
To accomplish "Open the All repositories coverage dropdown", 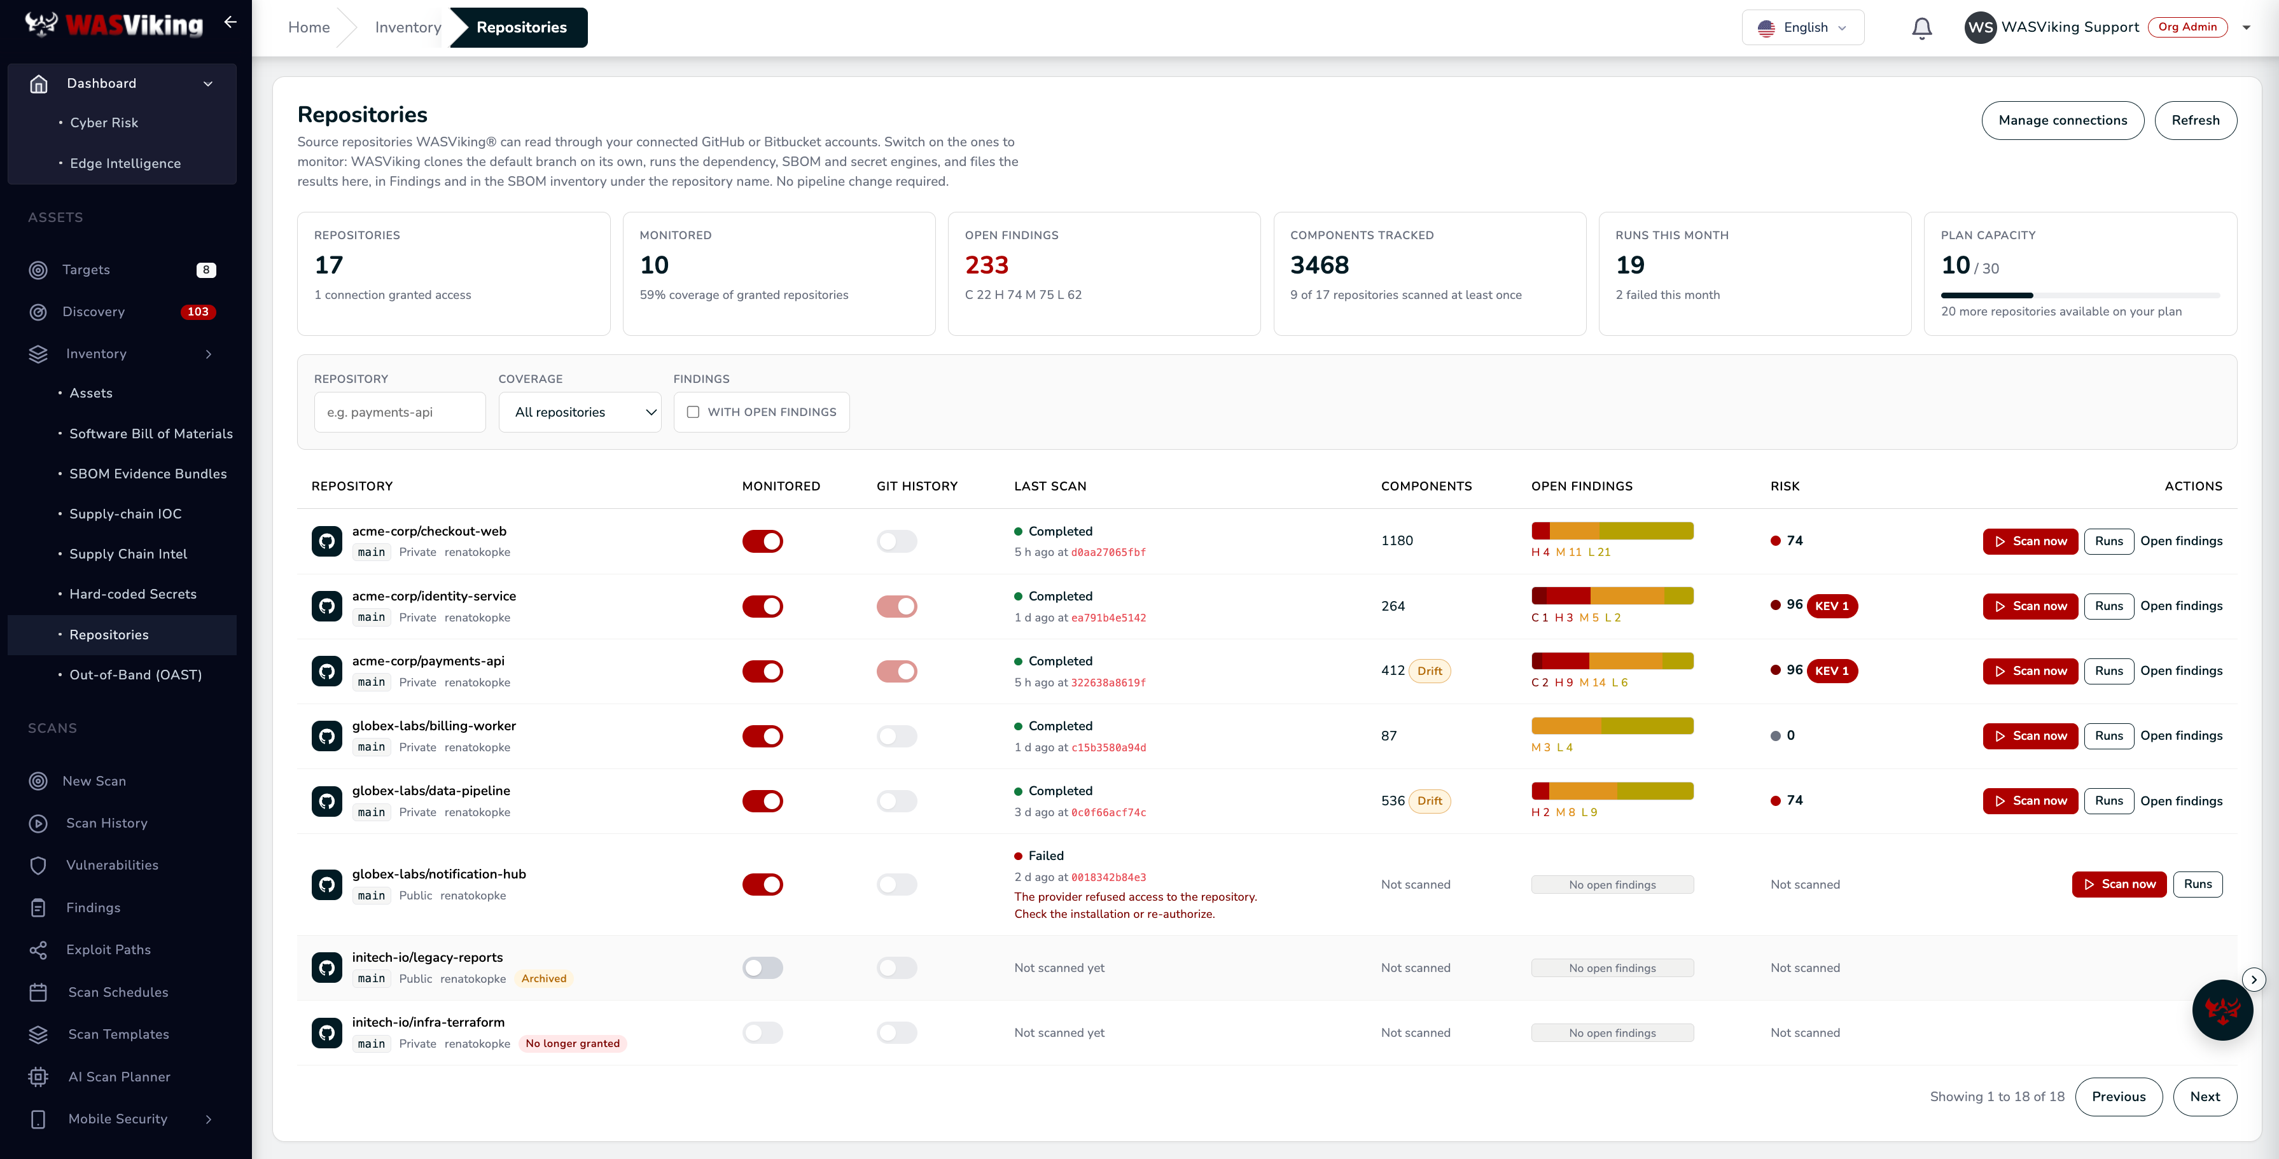I will (x=580, y=412).
